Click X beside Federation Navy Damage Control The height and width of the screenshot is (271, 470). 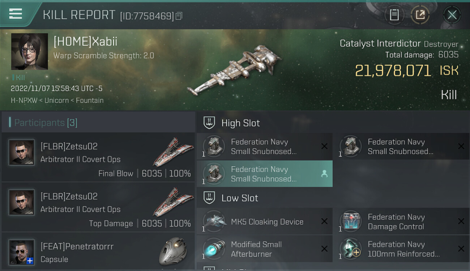pyautogui.click(x=461, y=221)
